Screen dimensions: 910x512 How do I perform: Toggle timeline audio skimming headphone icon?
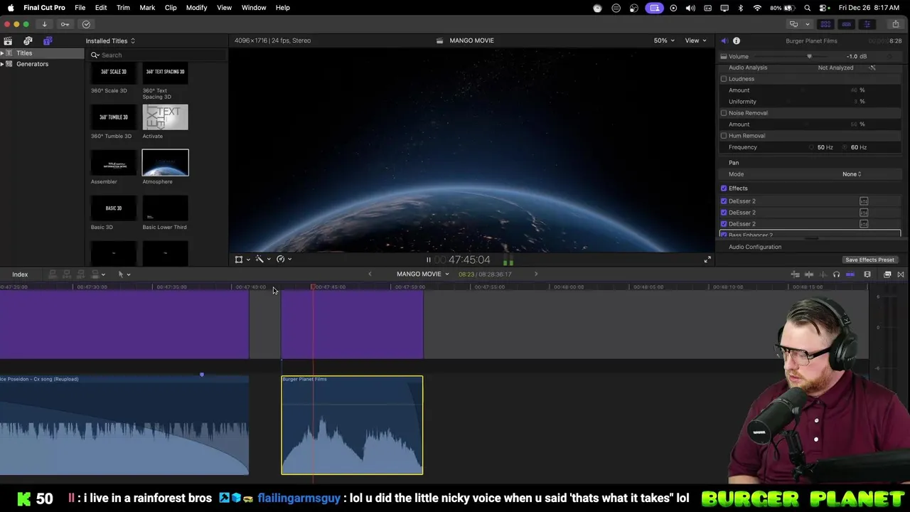836,274
